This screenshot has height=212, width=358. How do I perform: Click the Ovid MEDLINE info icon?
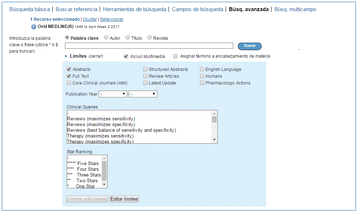(34, 27)
